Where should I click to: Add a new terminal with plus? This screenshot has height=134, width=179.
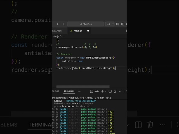[102, 91]
